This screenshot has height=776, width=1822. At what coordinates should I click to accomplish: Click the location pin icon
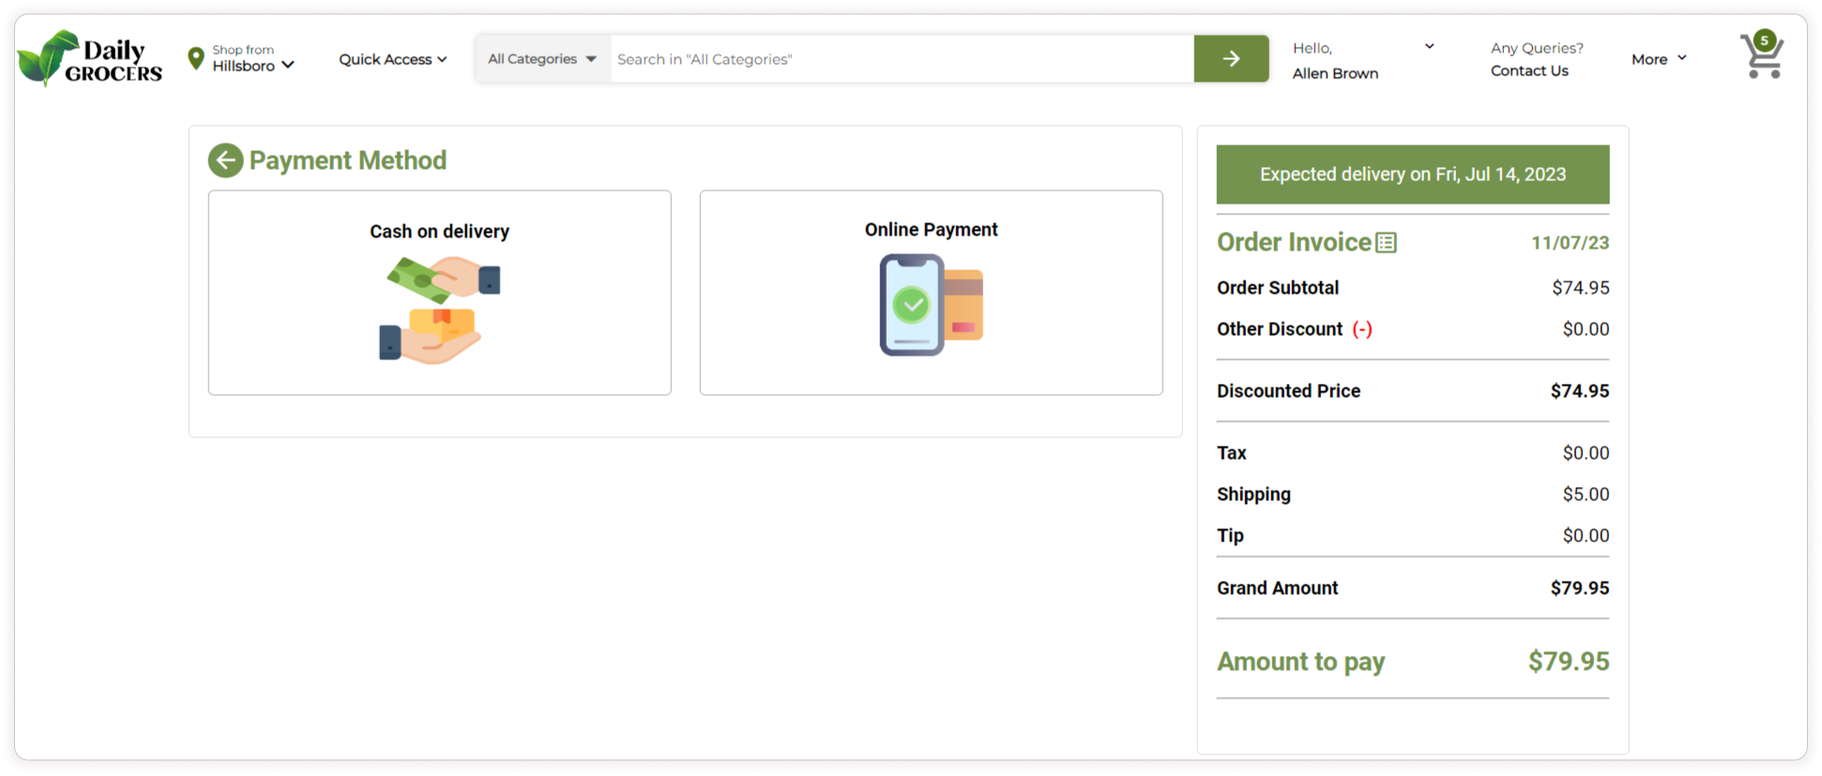[x=195, y=58]
